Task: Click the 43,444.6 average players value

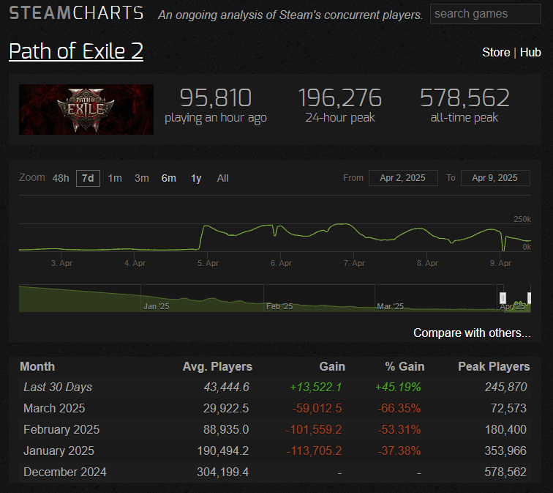Action: click(227, 387)
